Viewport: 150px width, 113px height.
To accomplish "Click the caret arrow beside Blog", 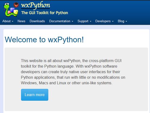I will 126,21.
